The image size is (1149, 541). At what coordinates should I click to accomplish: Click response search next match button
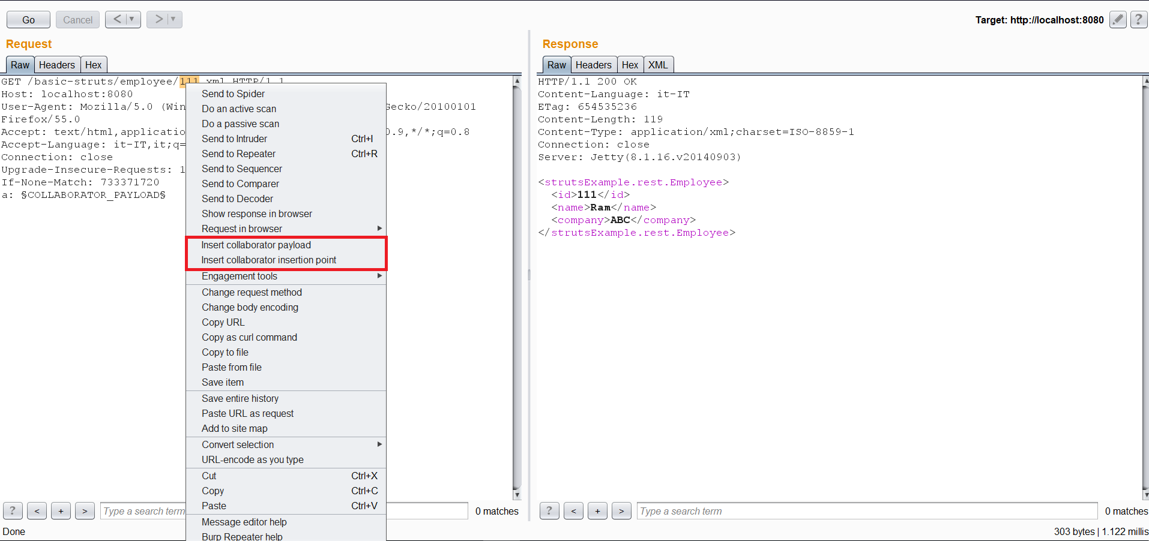coord(621,511)
